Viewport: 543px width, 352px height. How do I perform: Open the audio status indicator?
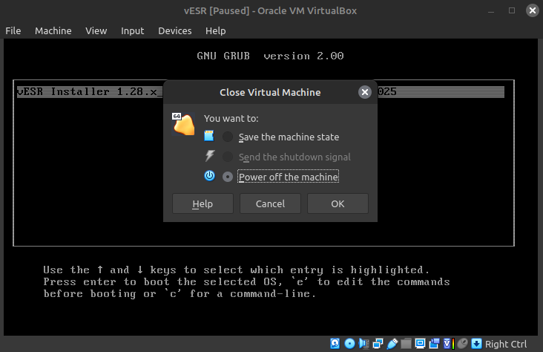click(x=364, y=343)
